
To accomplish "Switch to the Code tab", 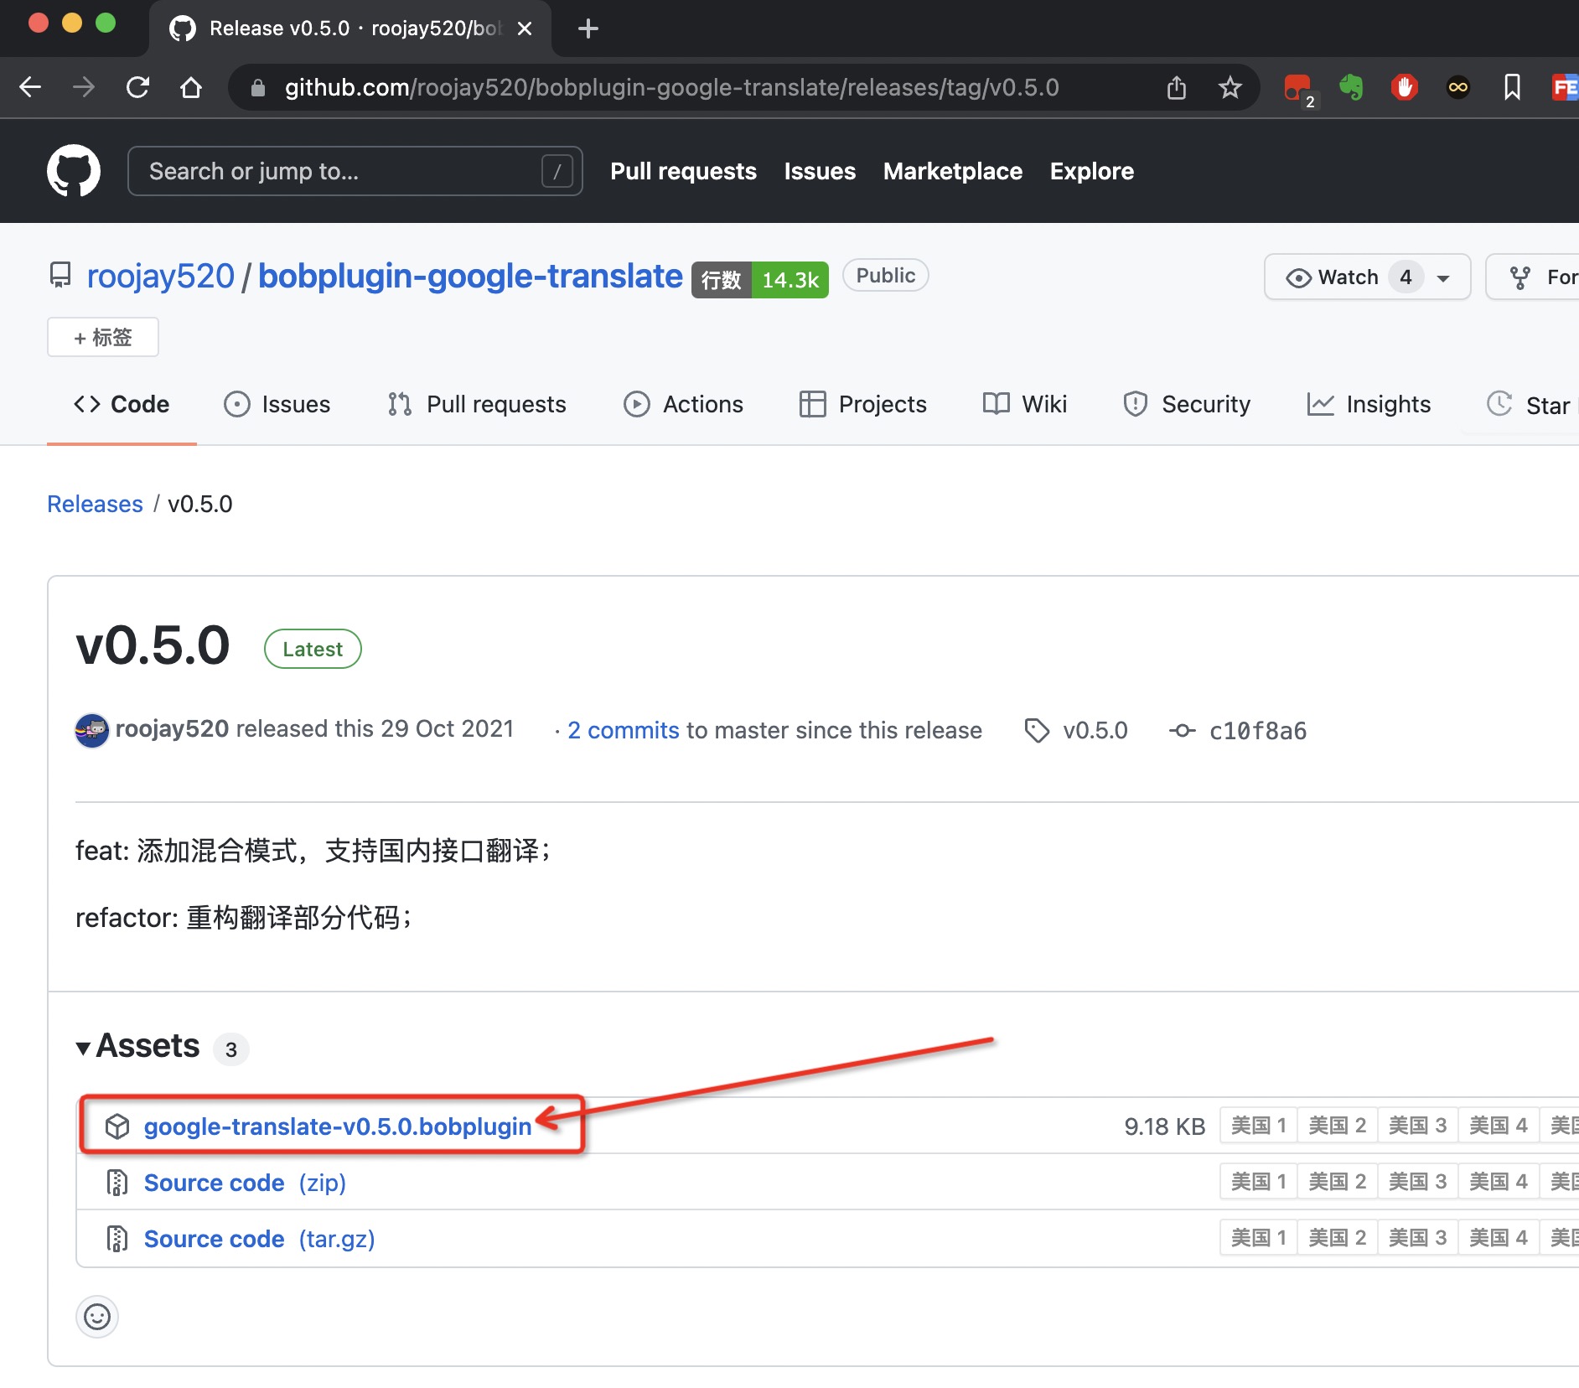I will [122, 404].
